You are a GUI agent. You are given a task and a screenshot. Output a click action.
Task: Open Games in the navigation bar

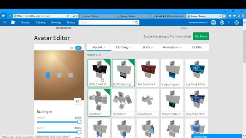tap(25, 22)
